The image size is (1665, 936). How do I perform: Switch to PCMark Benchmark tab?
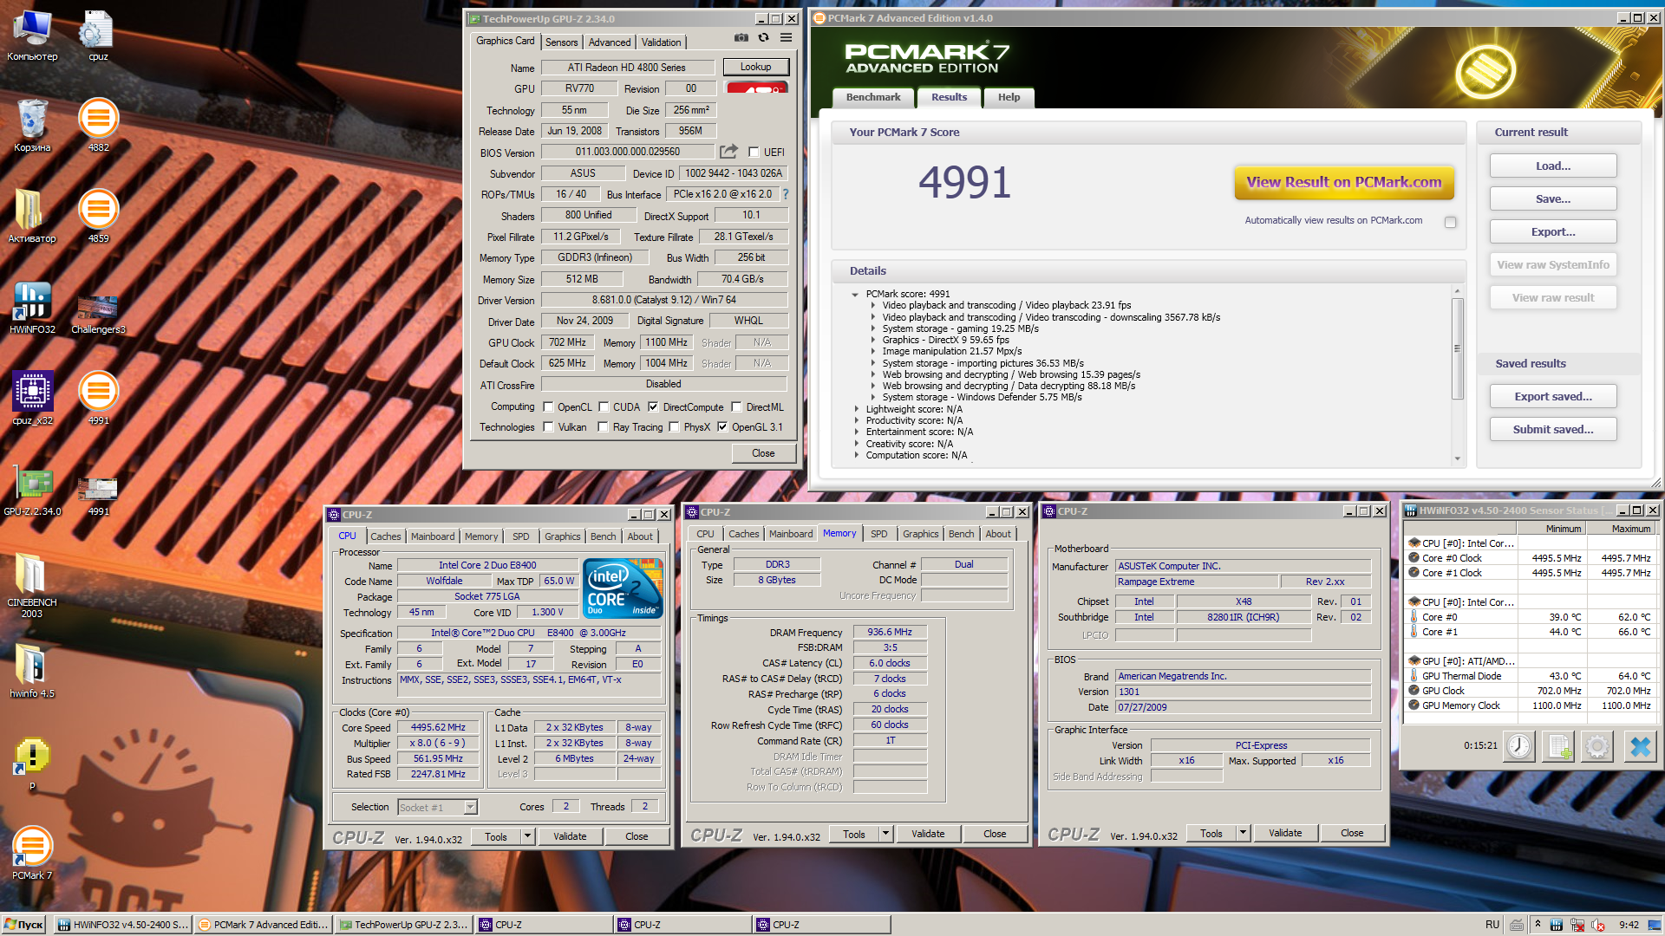(873, 97)
